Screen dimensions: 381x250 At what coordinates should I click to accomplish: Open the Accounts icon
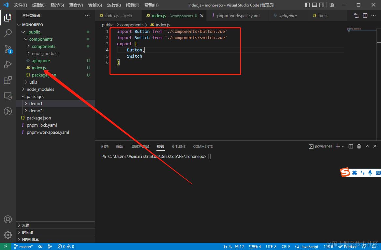8,219
